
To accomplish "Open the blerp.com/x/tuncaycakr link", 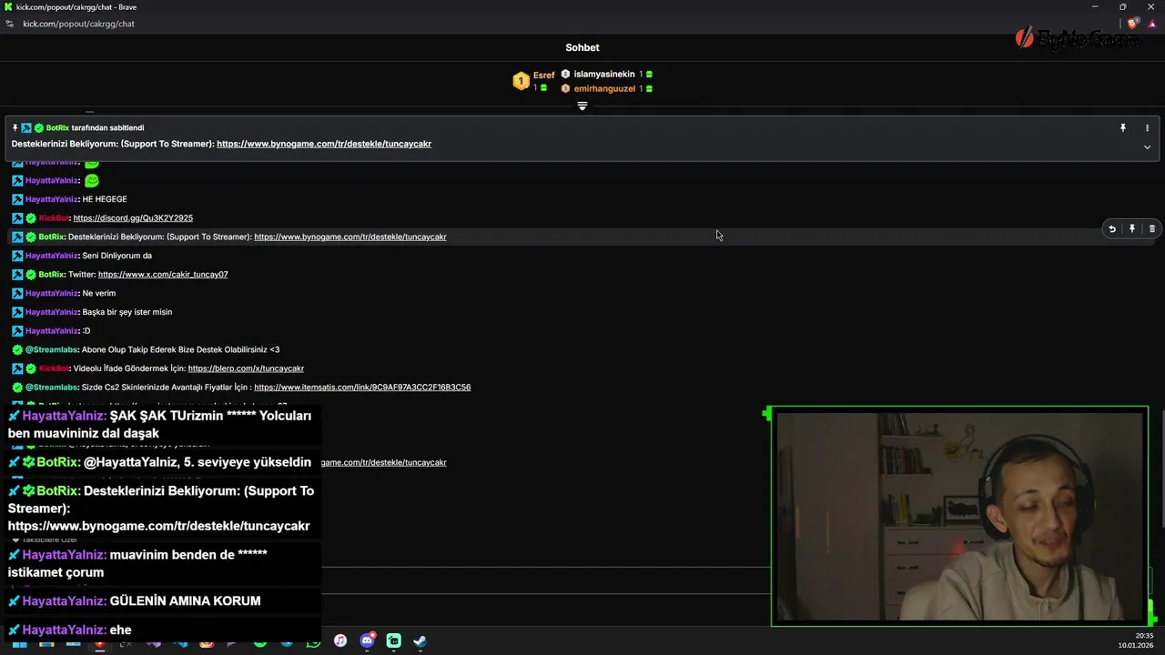I will [246, 368].
